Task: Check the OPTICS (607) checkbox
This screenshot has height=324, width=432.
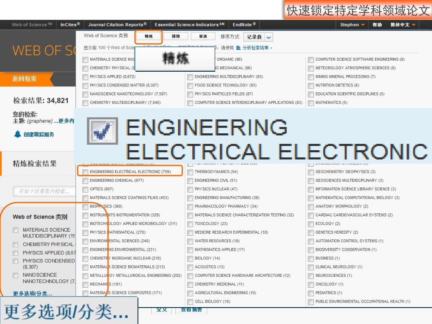Action: click(x=85, y=189)
